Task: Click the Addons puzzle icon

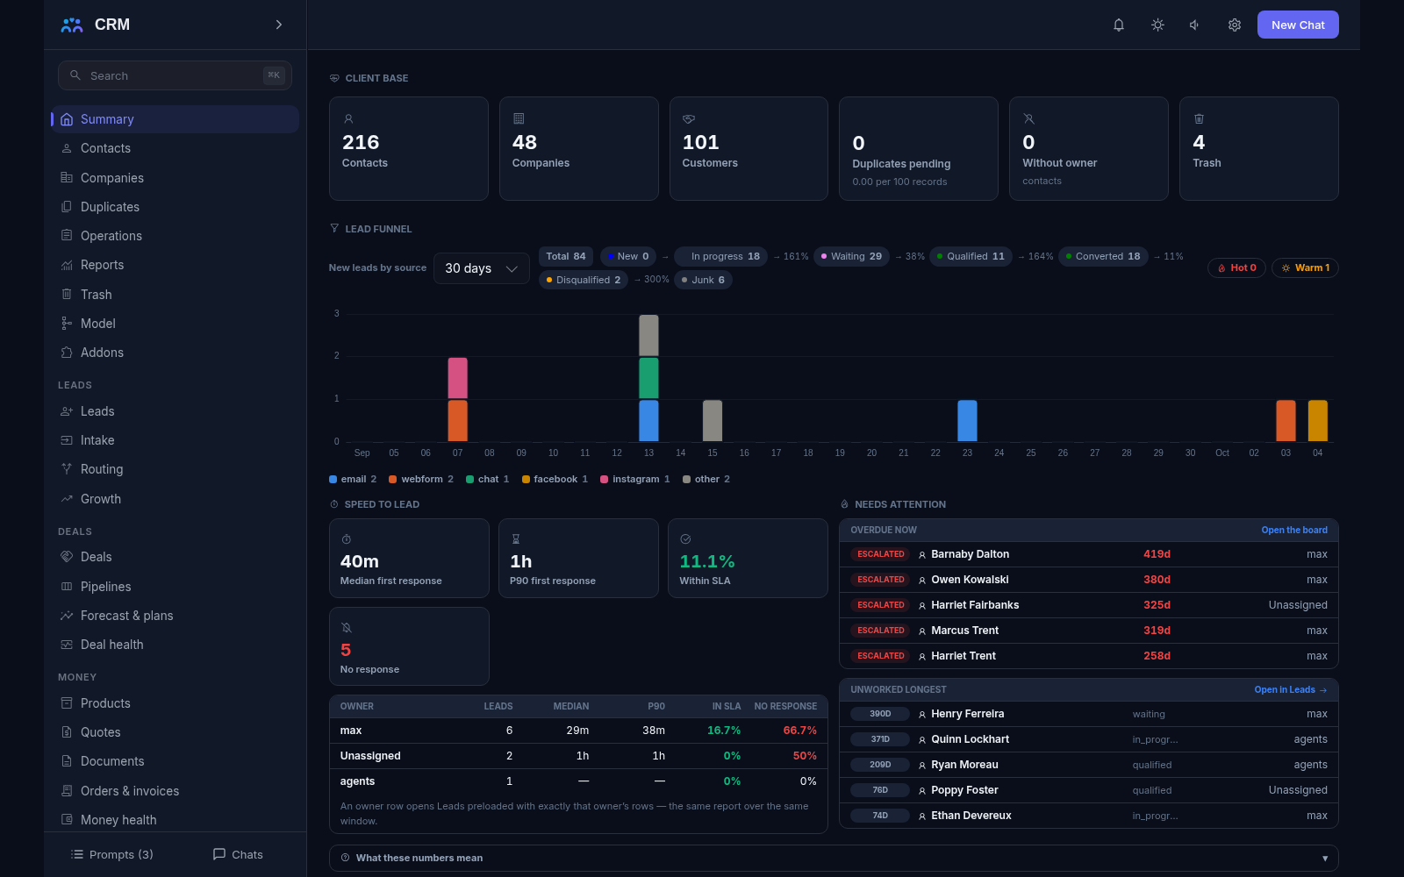Action: pos(67,353)
